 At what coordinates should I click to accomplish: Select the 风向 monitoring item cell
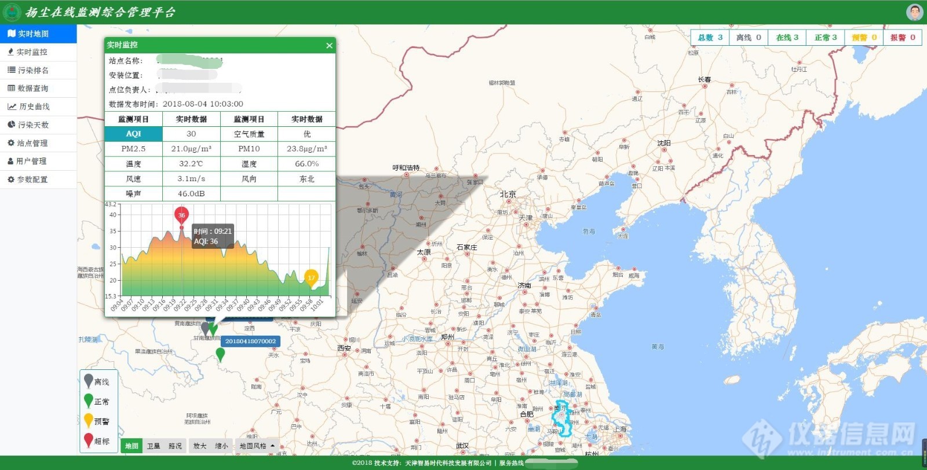(249, 179)
